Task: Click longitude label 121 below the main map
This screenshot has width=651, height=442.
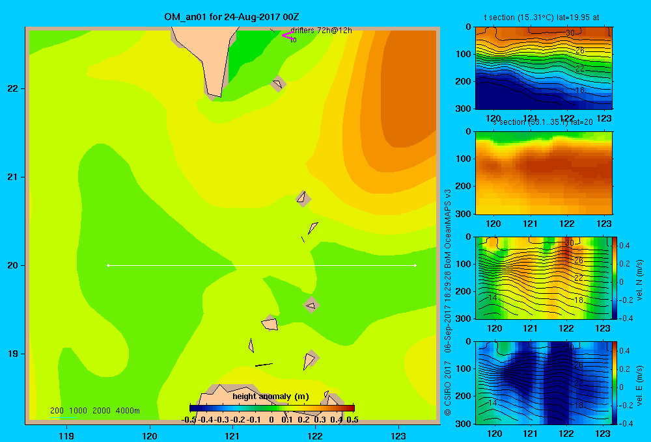Action: pyautogui.click(x=232, y=435)
